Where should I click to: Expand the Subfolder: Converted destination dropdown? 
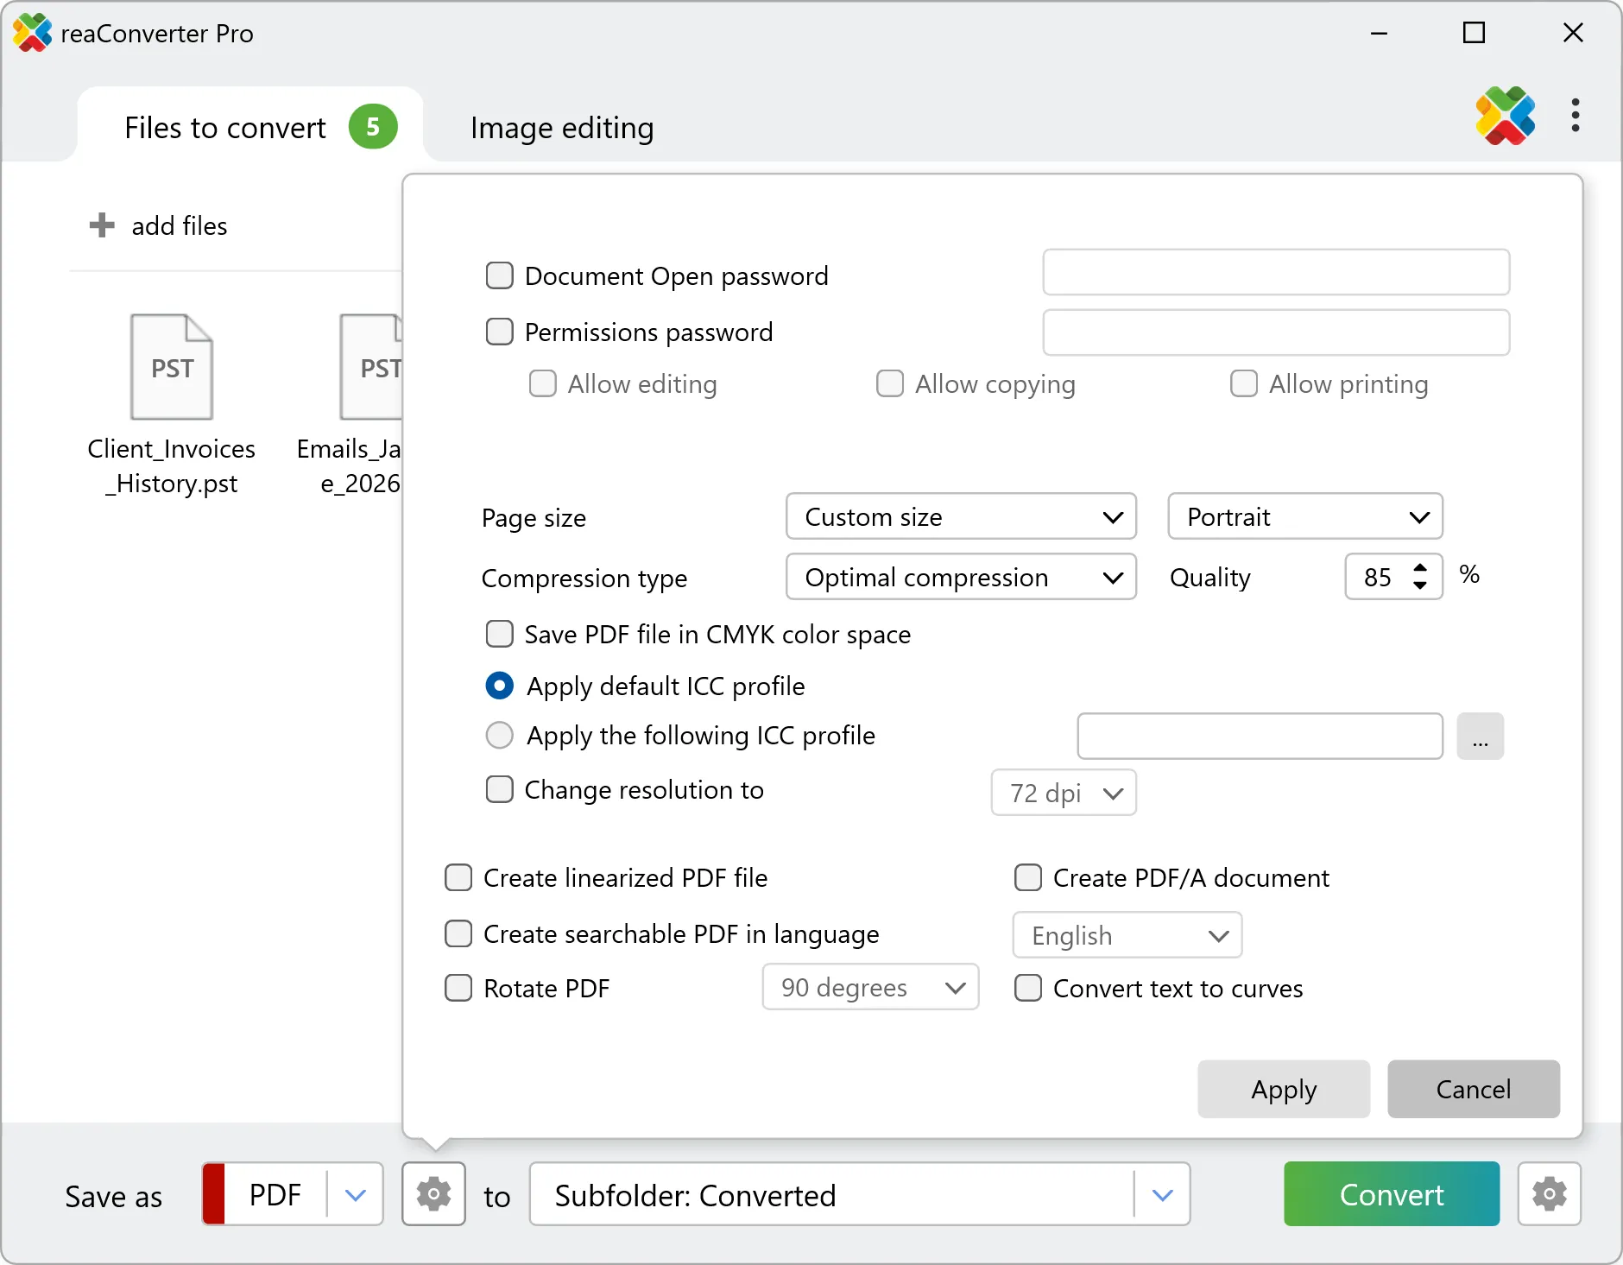(1162, 1194)
